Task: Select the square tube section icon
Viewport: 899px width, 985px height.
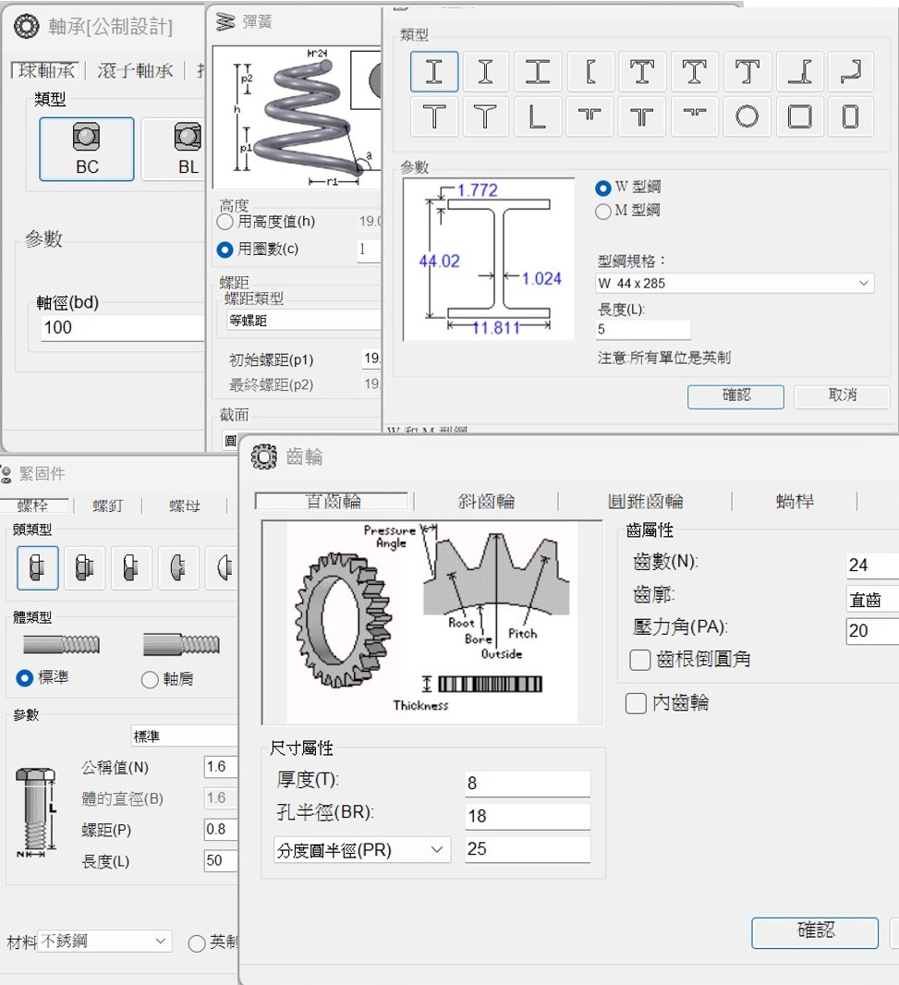Action: (x=799, y=116)
